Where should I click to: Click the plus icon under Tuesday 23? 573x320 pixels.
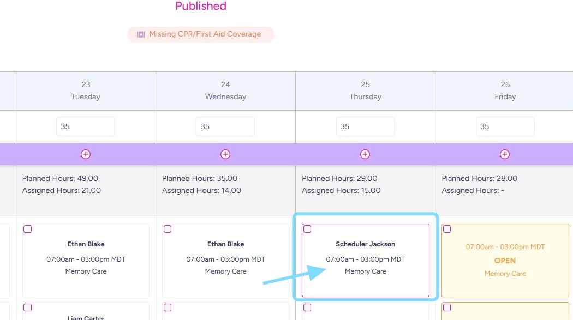(x=86, y=154)
